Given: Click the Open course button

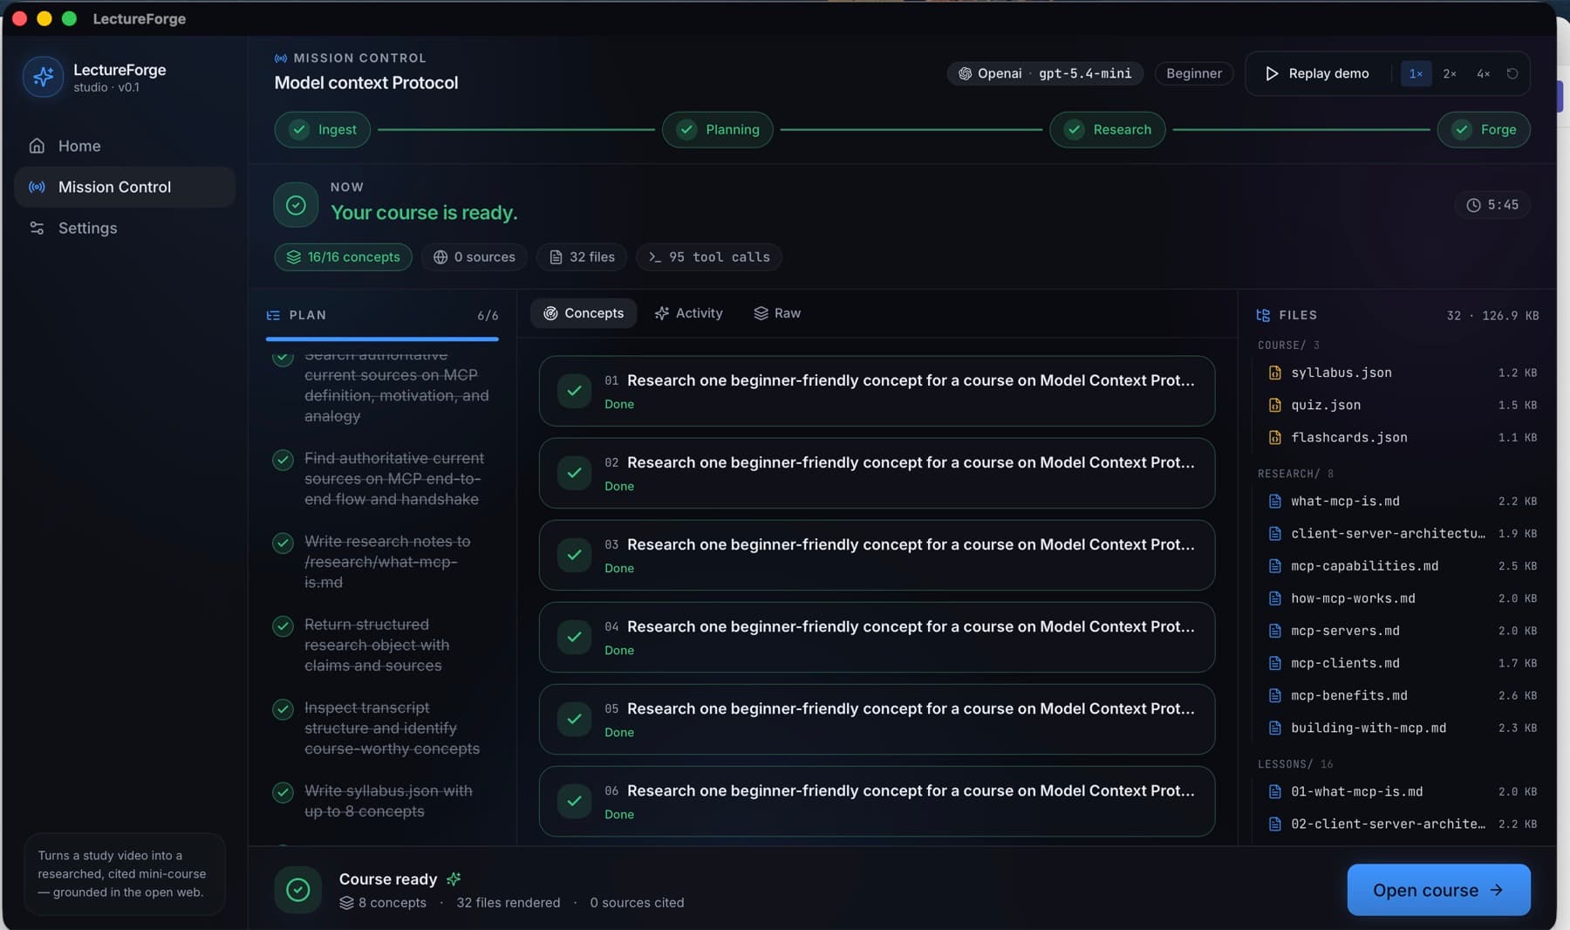Looking at the screenshot, I should click(x=1438, y=890).
